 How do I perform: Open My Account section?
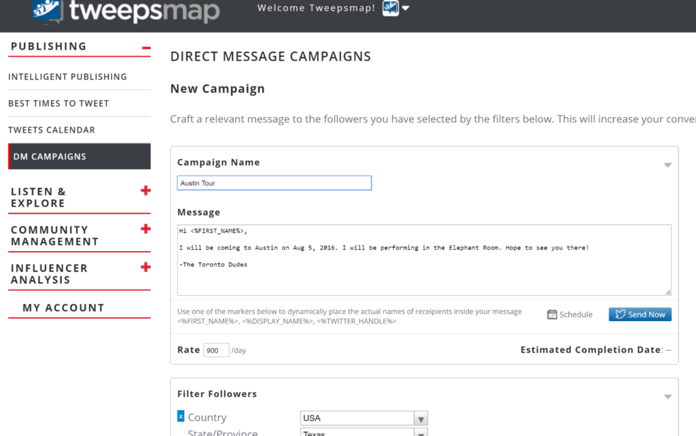pos(63,307)
